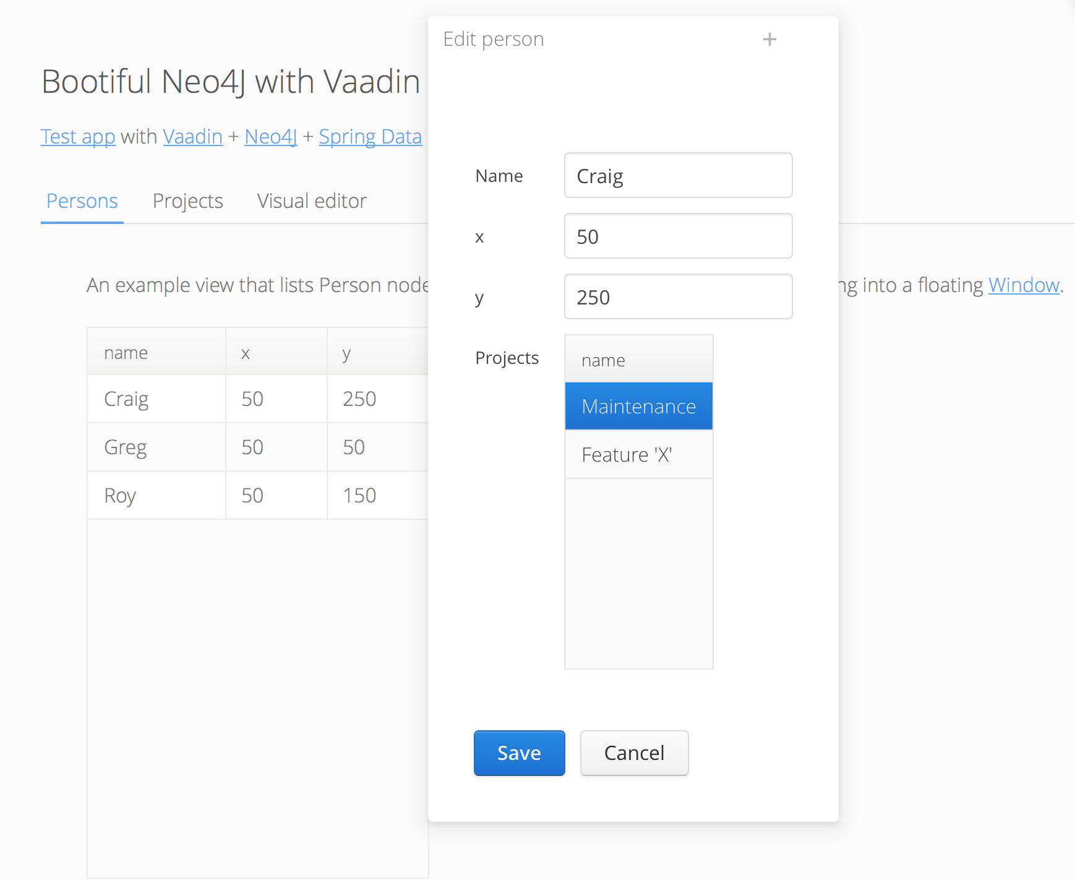The width and height of the screenshot is (1075, 880).
Task: Click the Save button
Action: tap(519, 753)
